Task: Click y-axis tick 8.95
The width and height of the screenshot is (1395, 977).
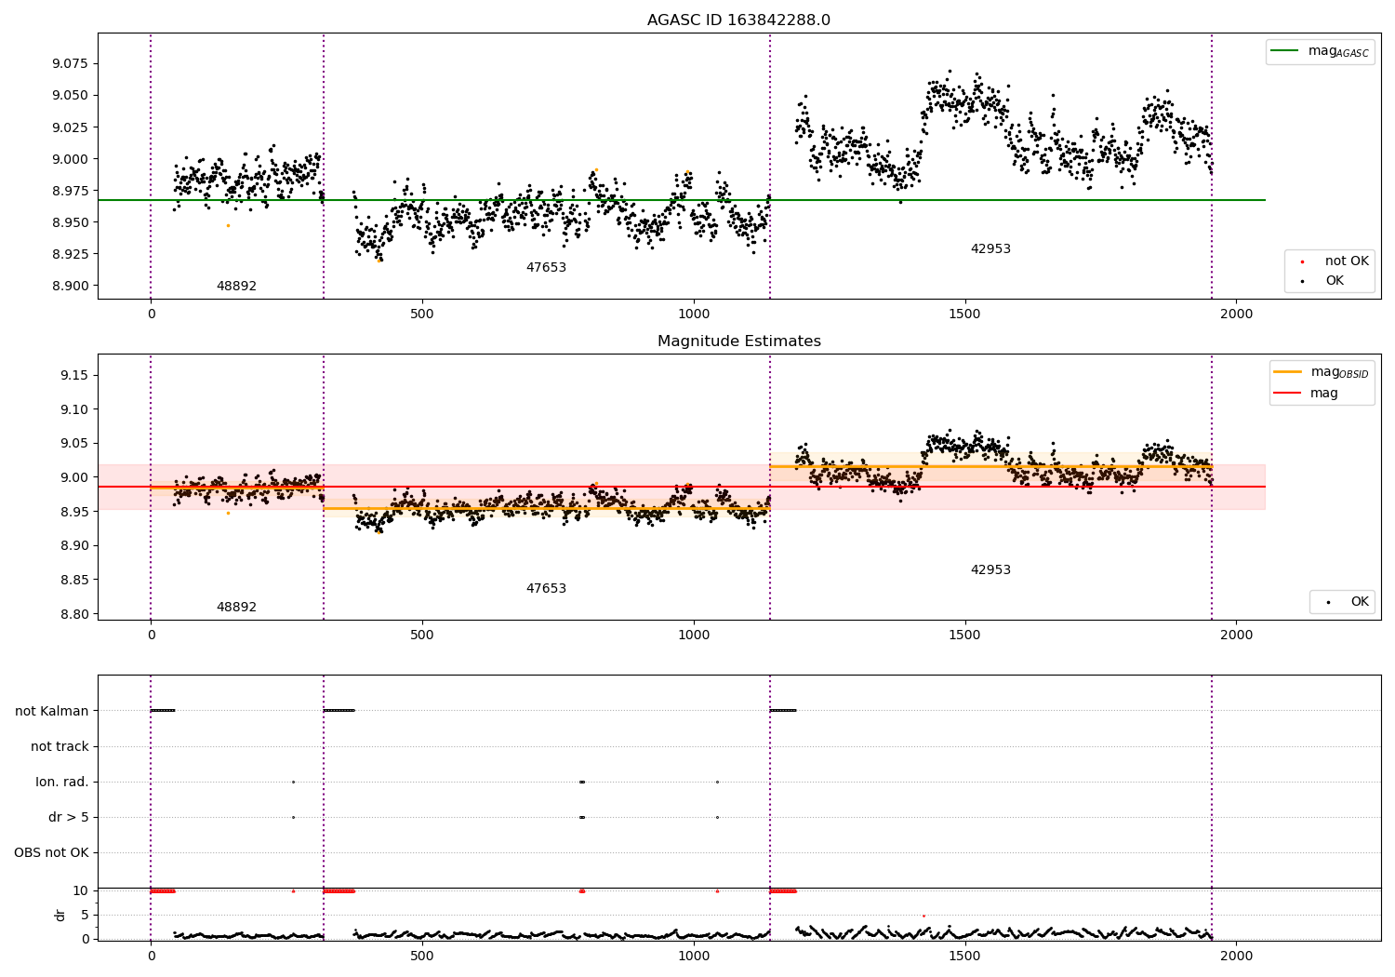Action: pyautogui.click(x=74, y=512)
